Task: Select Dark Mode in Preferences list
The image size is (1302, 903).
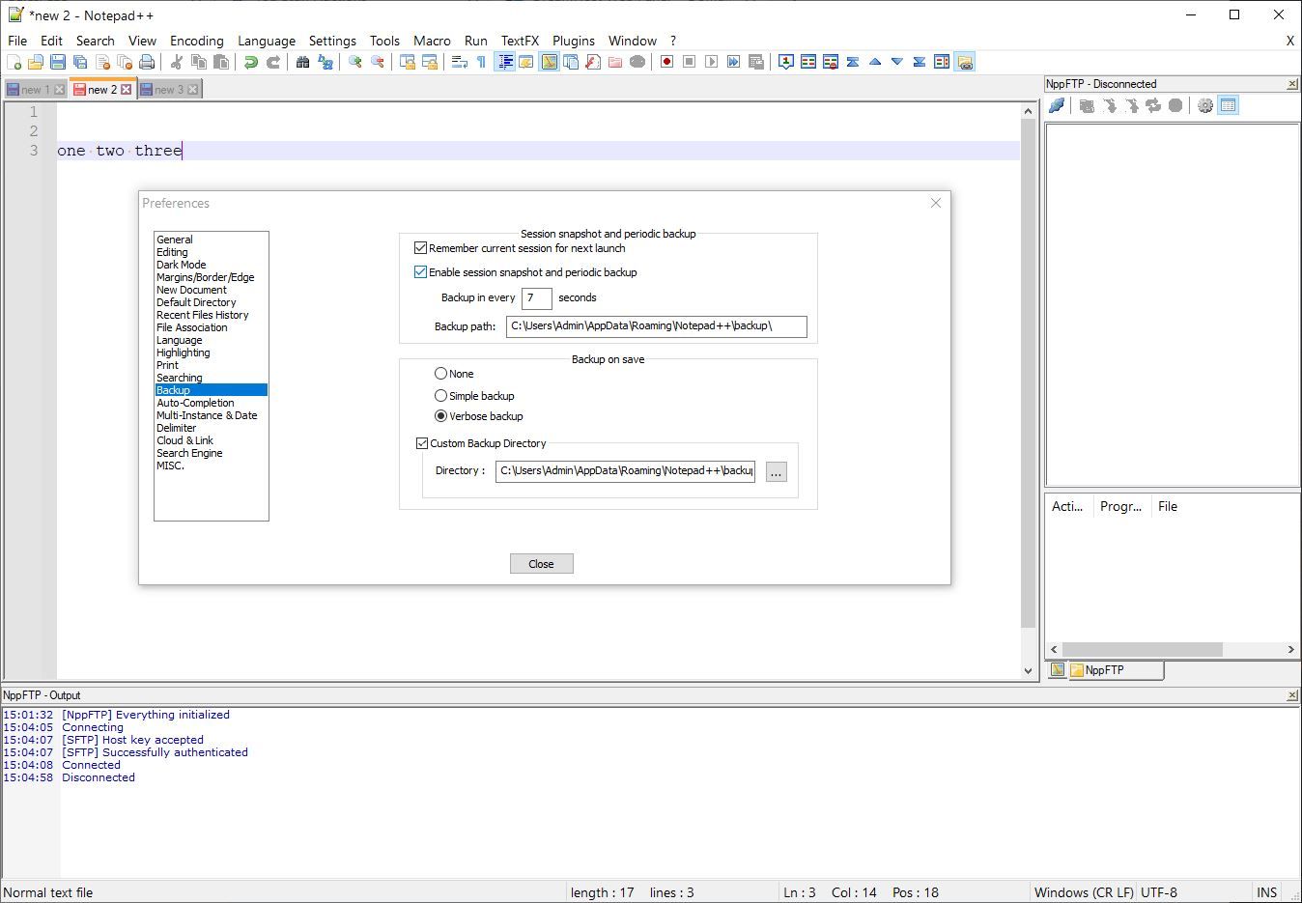Action: click(211, 265)
